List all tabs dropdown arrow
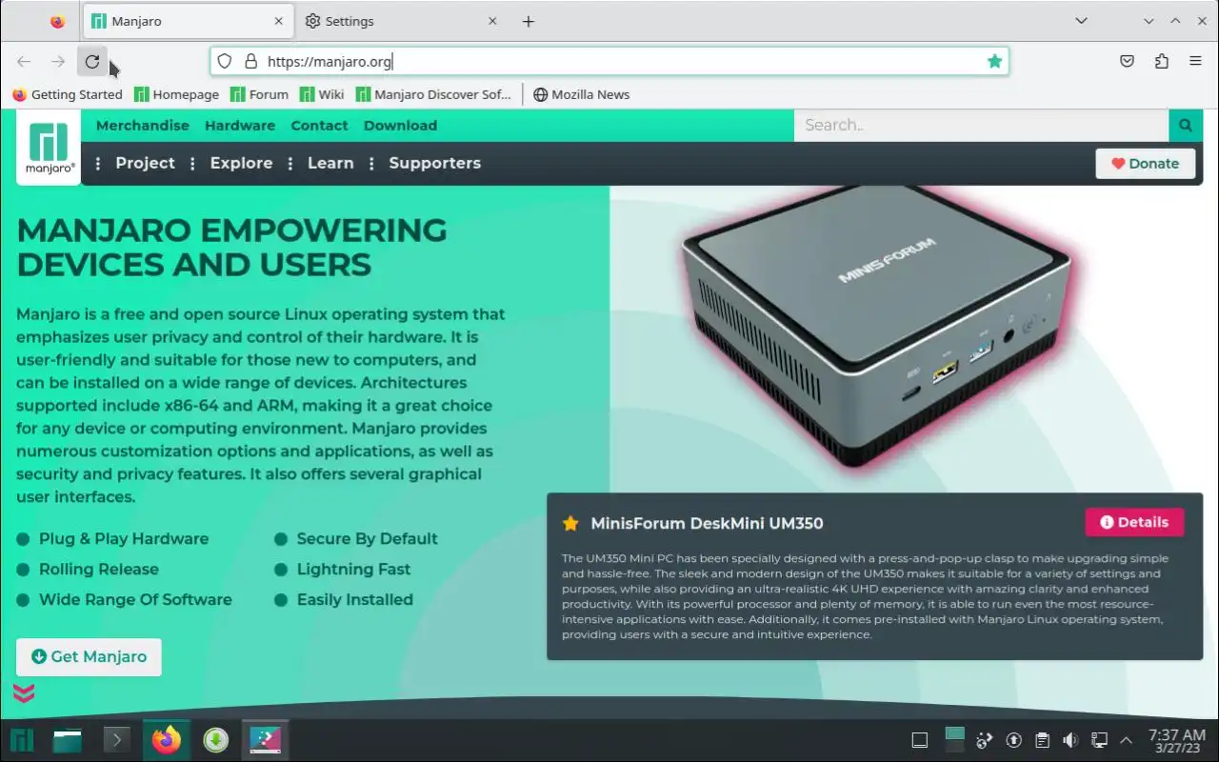Viewport: 1219px width, 762px height. [1081, 21]
